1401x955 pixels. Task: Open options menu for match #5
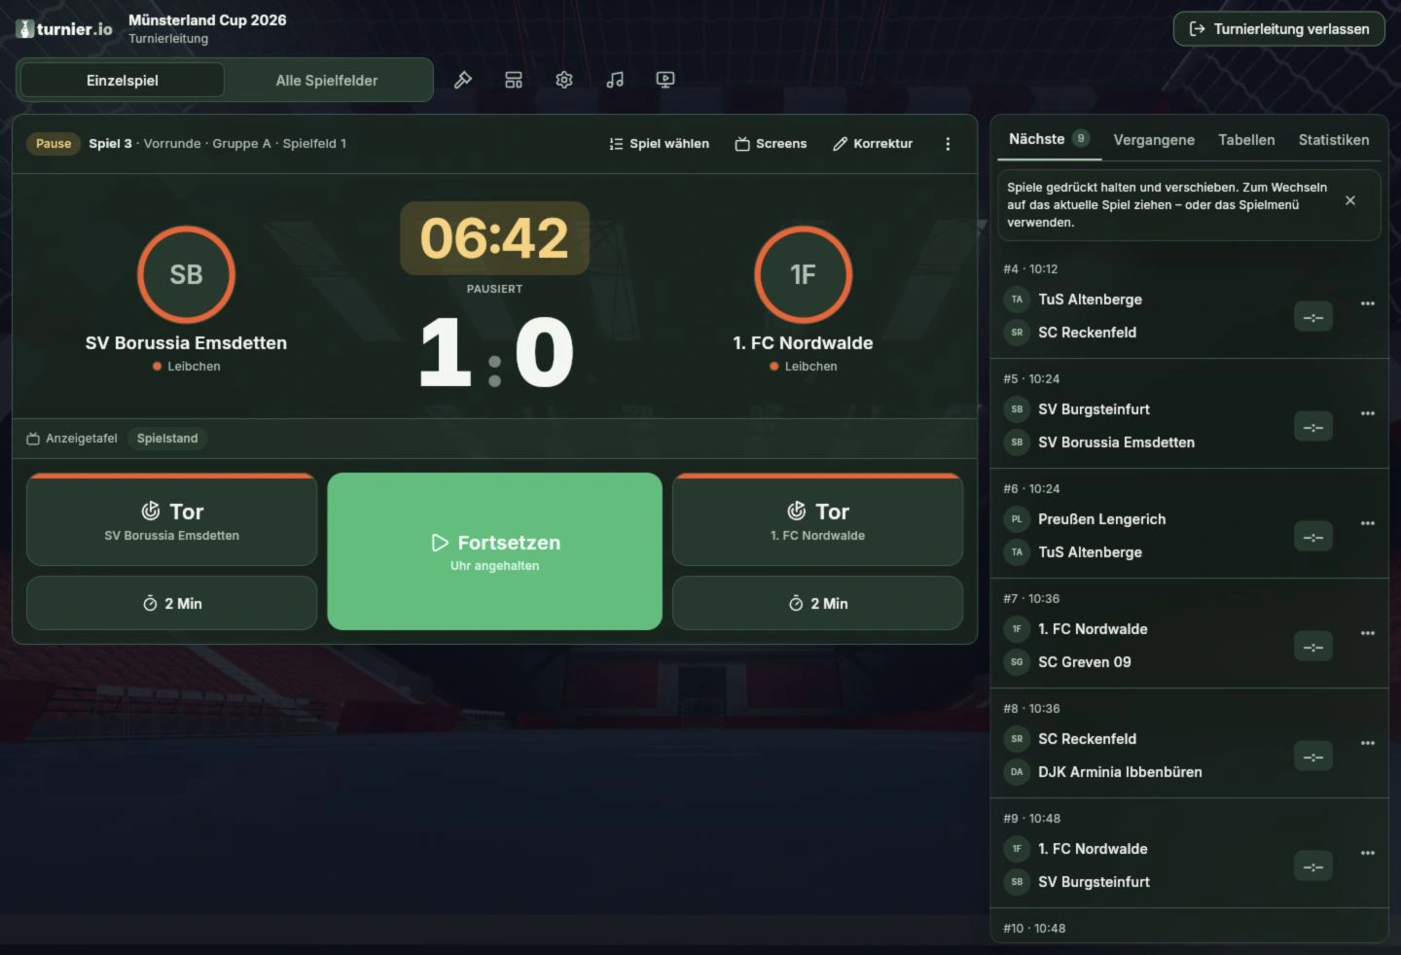(x=1368, y=413)
